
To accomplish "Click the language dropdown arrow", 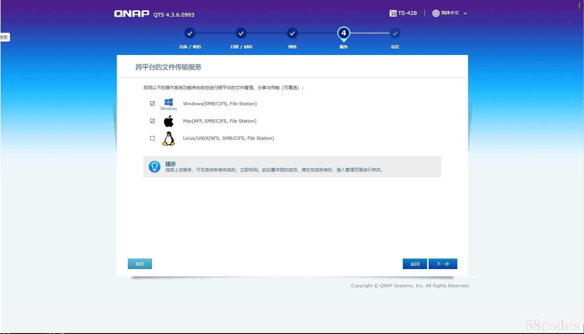I will click(465, 13).
